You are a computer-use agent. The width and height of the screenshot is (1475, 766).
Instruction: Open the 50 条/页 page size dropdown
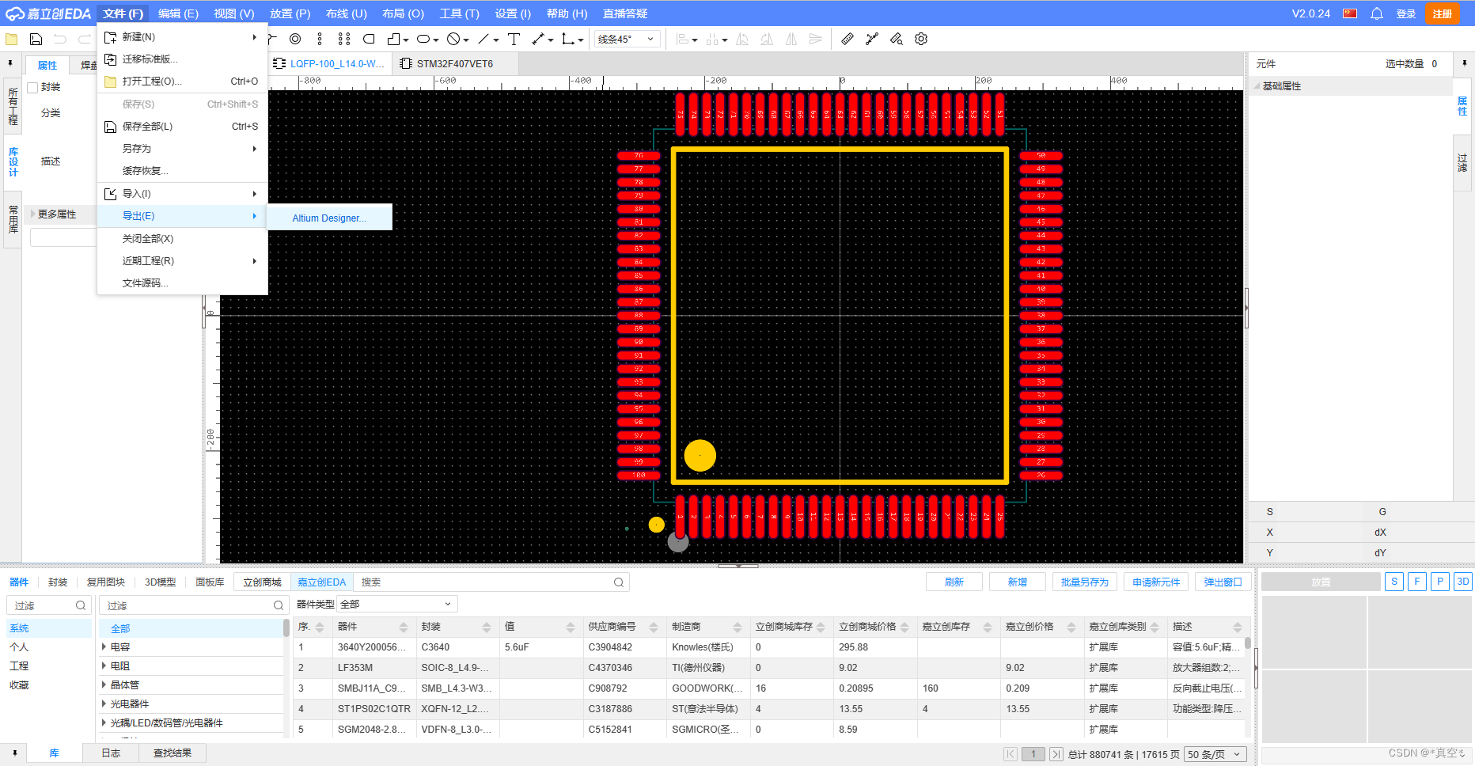point(1215,754)
